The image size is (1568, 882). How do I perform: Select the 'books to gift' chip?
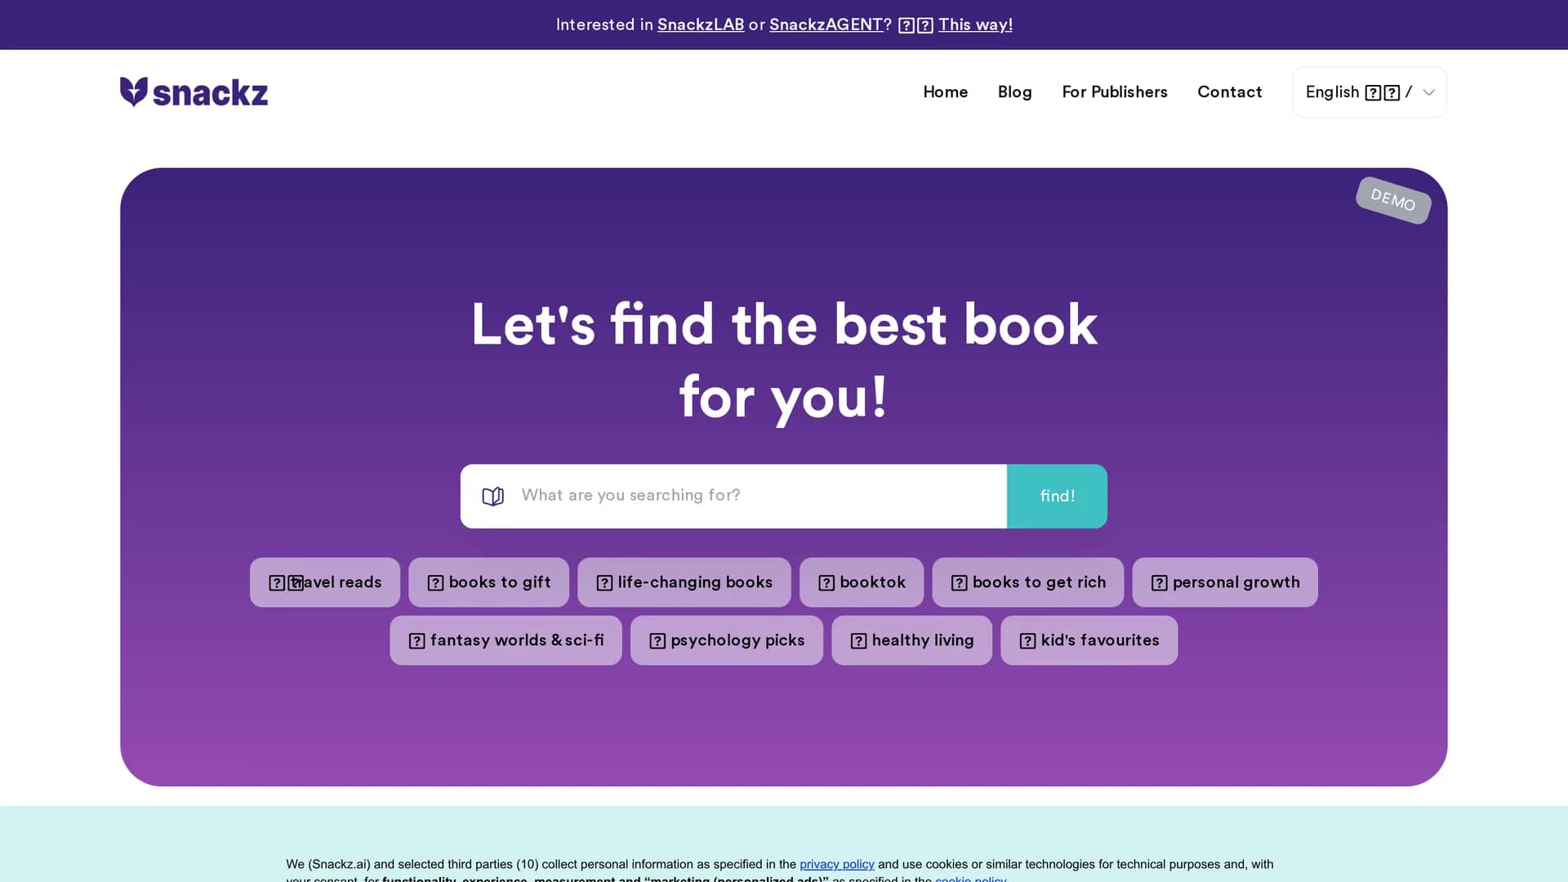click(488, 582)
